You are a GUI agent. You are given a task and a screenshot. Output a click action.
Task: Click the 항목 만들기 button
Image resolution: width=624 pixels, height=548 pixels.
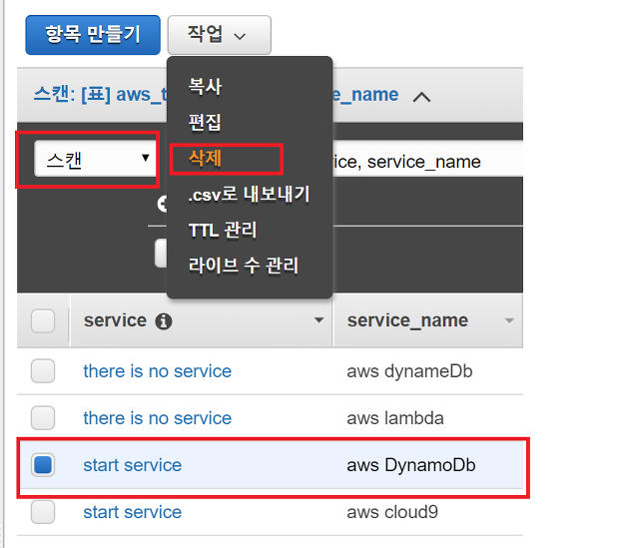(93, 35)
